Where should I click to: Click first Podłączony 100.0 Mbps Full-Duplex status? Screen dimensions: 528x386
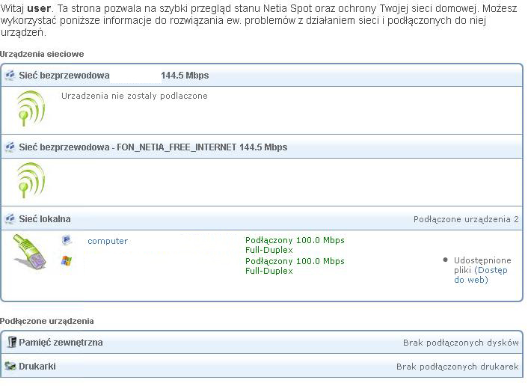click(x=295, y=245)
